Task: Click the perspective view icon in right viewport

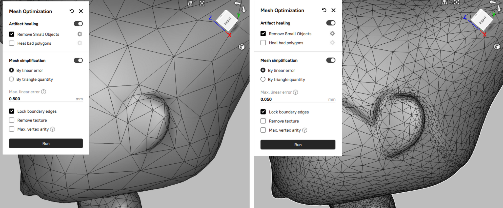Action: [445, 2]
